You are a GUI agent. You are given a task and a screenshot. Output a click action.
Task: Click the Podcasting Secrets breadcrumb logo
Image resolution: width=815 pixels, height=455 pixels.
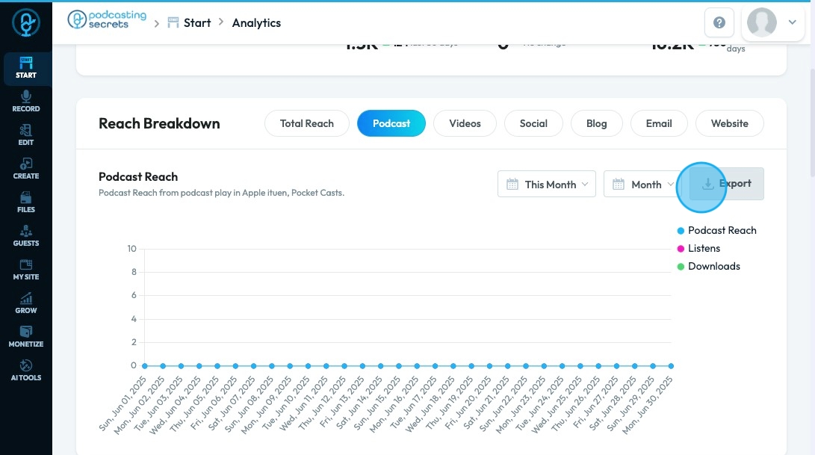tap(107, 19)
